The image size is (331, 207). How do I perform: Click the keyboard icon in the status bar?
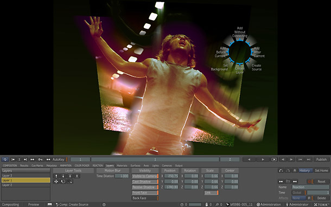pos(49,204)
